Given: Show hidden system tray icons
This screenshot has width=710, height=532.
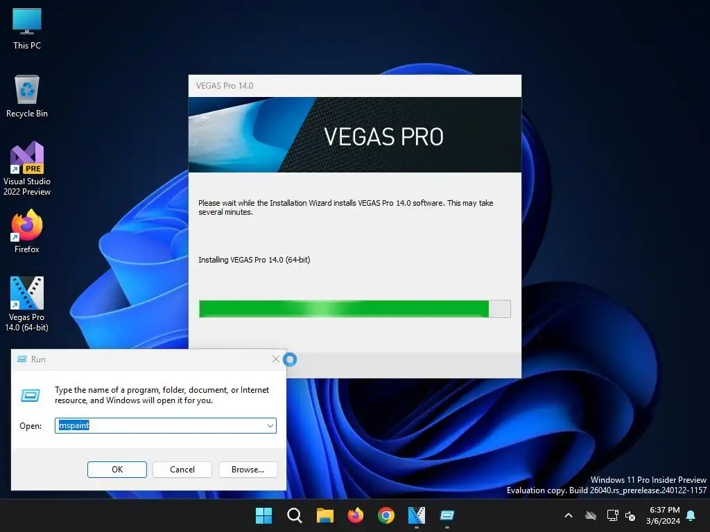Looking at the screenshot, I should [x=569, y=515].
